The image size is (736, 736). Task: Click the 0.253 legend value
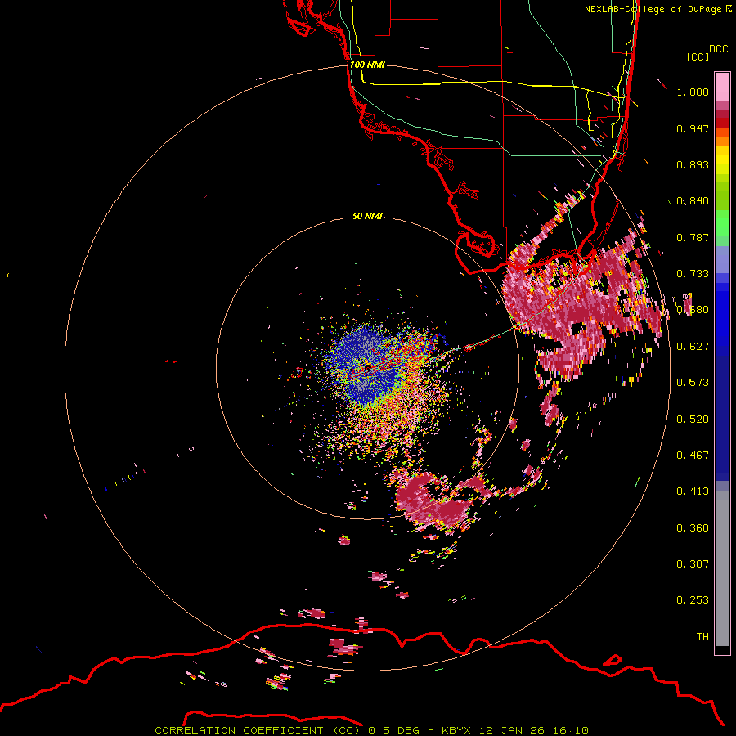tap(693, 600)
